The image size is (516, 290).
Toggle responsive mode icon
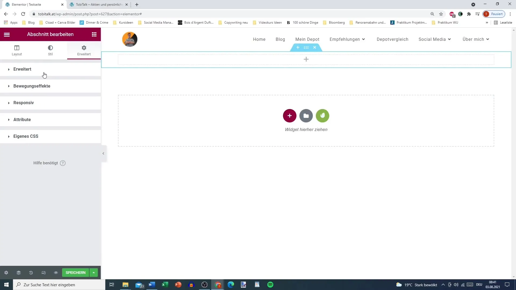pos(44,273)
